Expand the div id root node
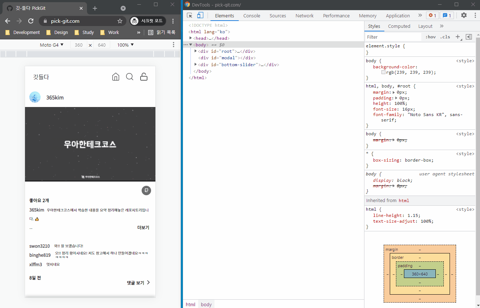Image resolution: width=480 pixels, height=308 pixels. (x=196, y=51)
